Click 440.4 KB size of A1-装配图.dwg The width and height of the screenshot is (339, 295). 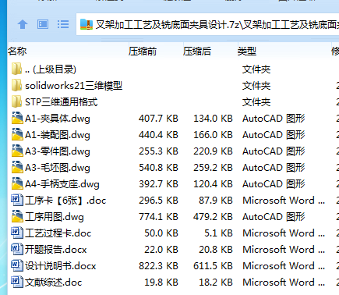158,135
